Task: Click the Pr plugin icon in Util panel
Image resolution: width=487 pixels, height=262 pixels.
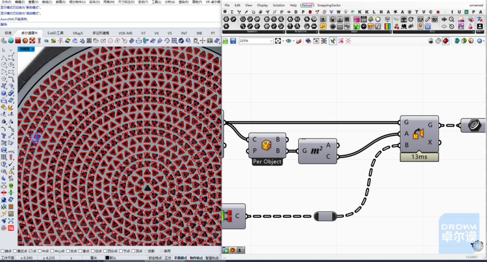Action: pyautogui.click(x=461, y=27)
